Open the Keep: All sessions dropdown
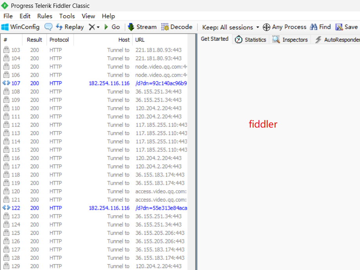The height and width of the screenshot is (270, 360). pos(230,27)
